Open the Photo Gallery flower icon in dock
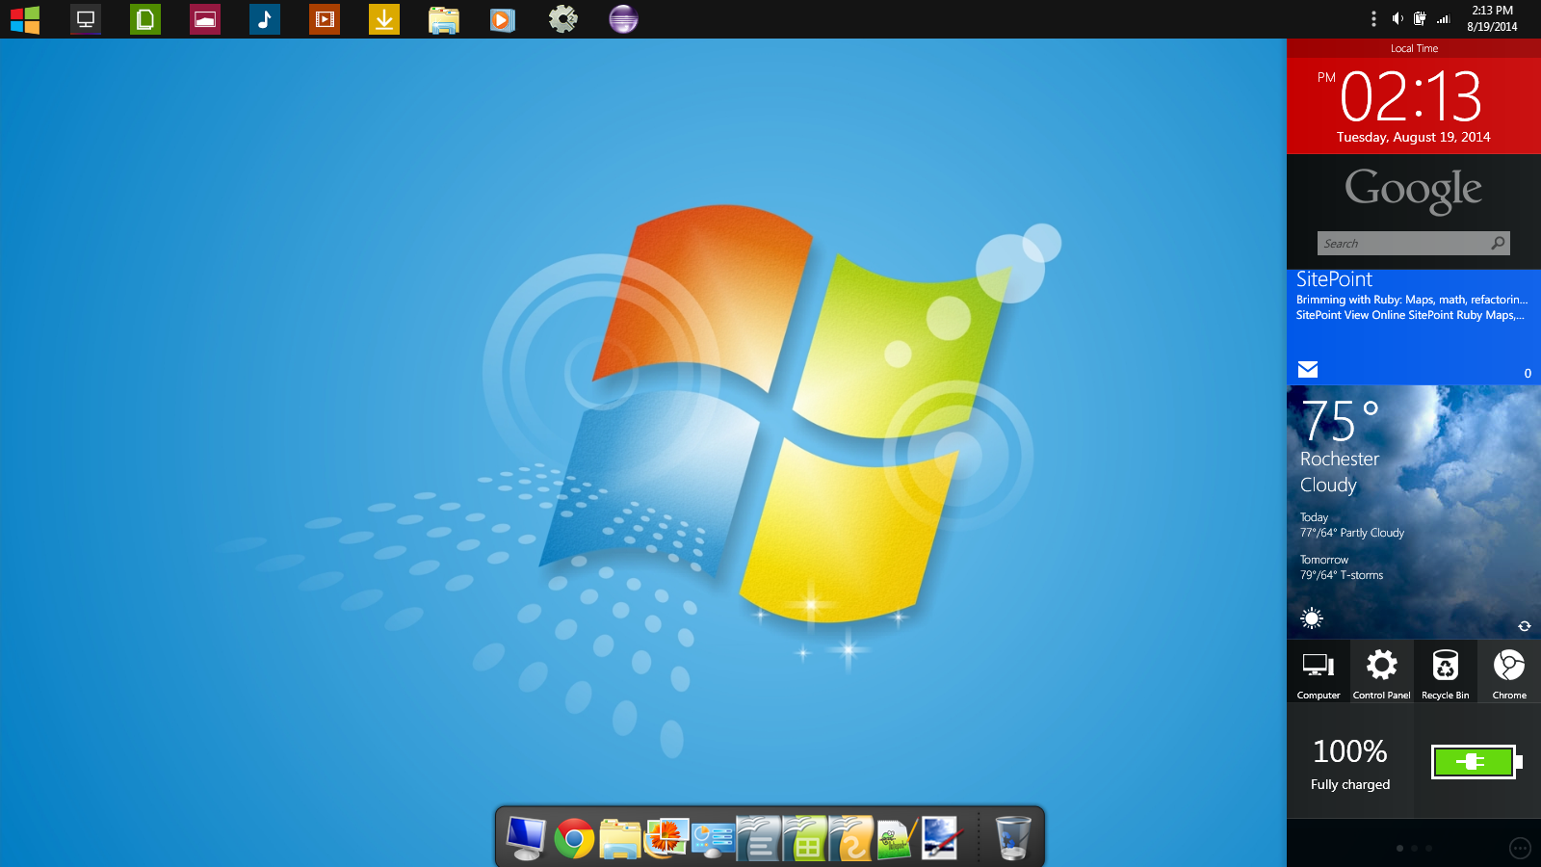The image size is (1541, 867). [x=666, y=837]
